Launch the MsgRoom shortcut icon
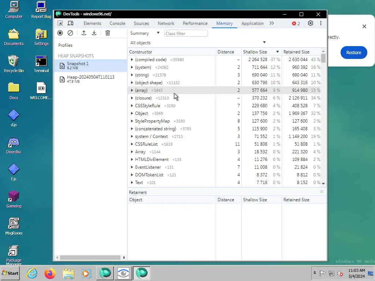 [14, 226]
